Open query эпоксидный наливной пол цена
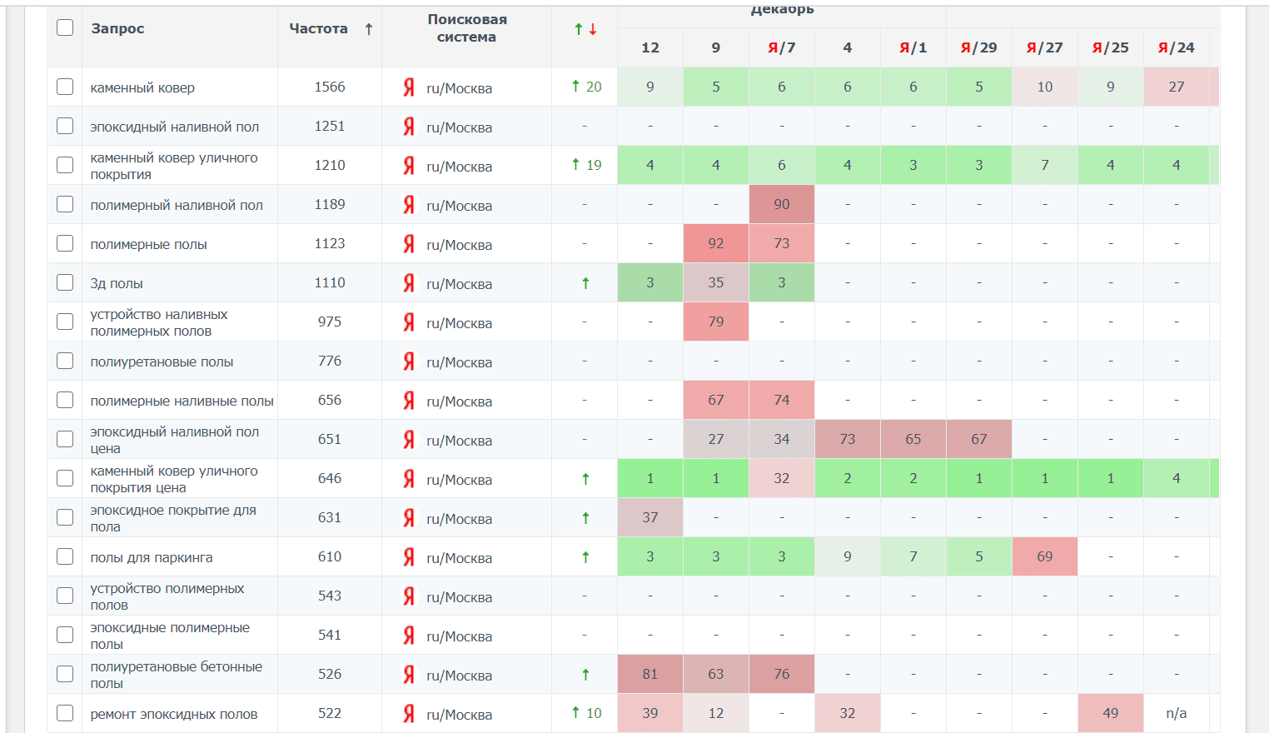 click(174, 440)
